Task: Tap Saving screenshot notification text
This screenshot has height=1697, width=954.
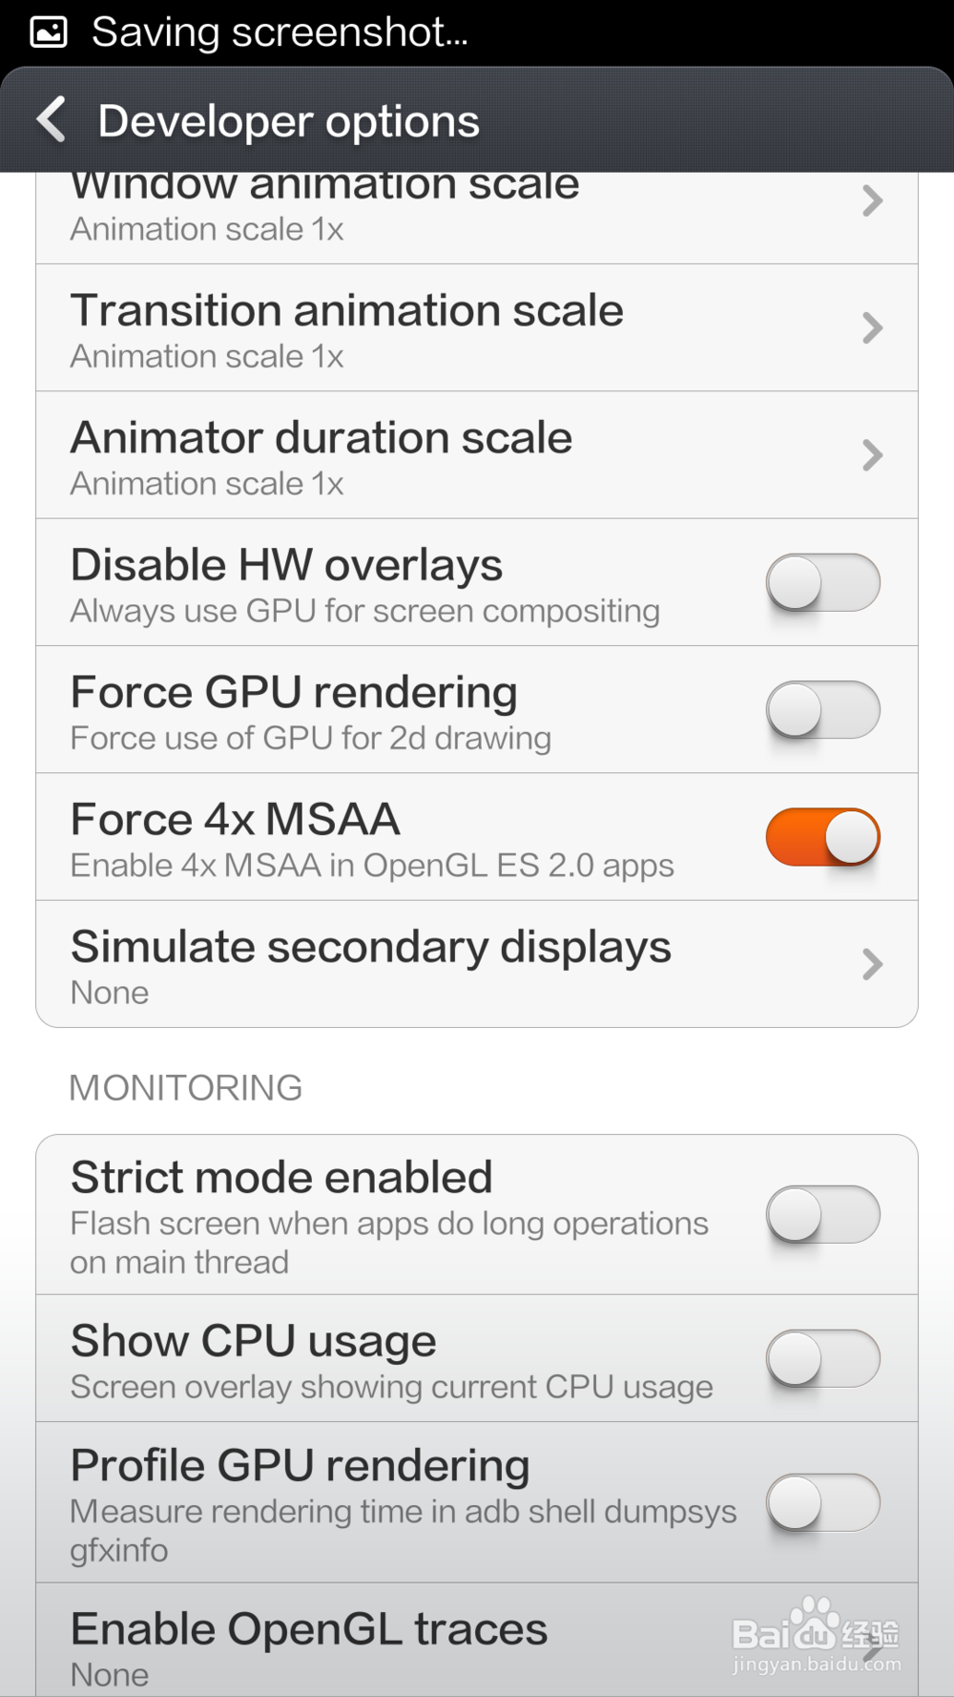Action: pyautogui.click(x=280, y=32)
